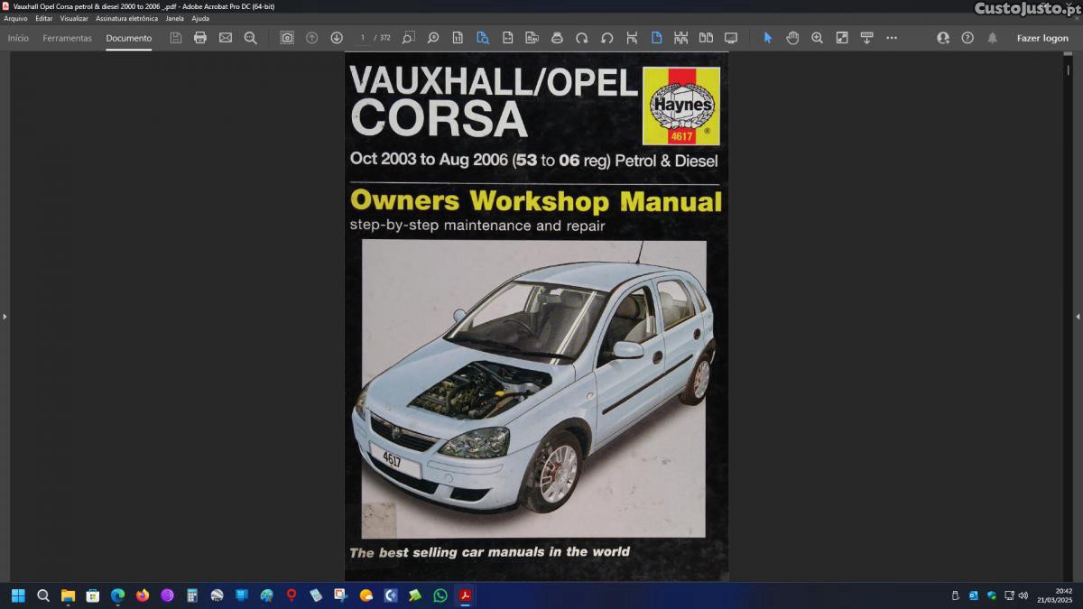Toggle two-page side-by-side view
Screen dimensions: 1083x609
point(706,38)
